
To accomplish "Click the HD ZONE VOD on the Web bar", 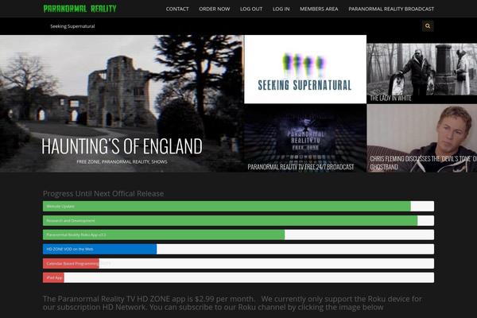I will coord(238,249).
